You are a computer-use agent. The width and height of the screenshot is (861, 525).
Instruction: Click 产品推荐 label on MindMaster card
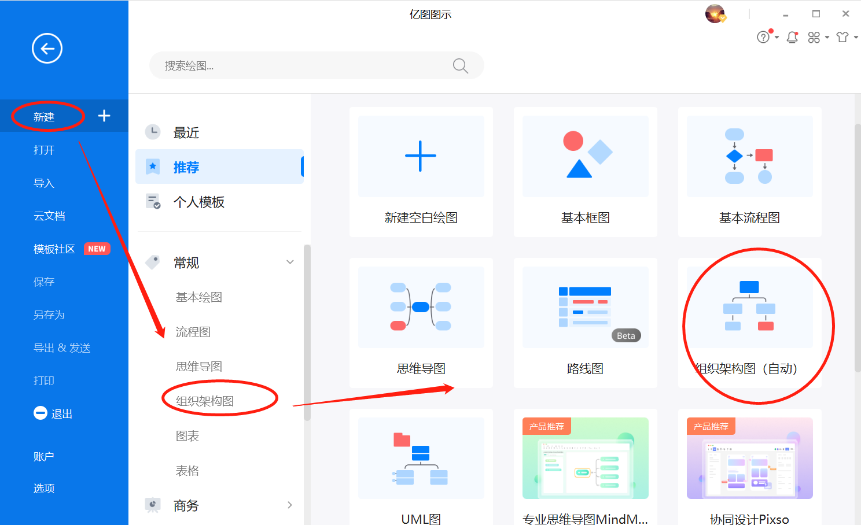point(547,426)
